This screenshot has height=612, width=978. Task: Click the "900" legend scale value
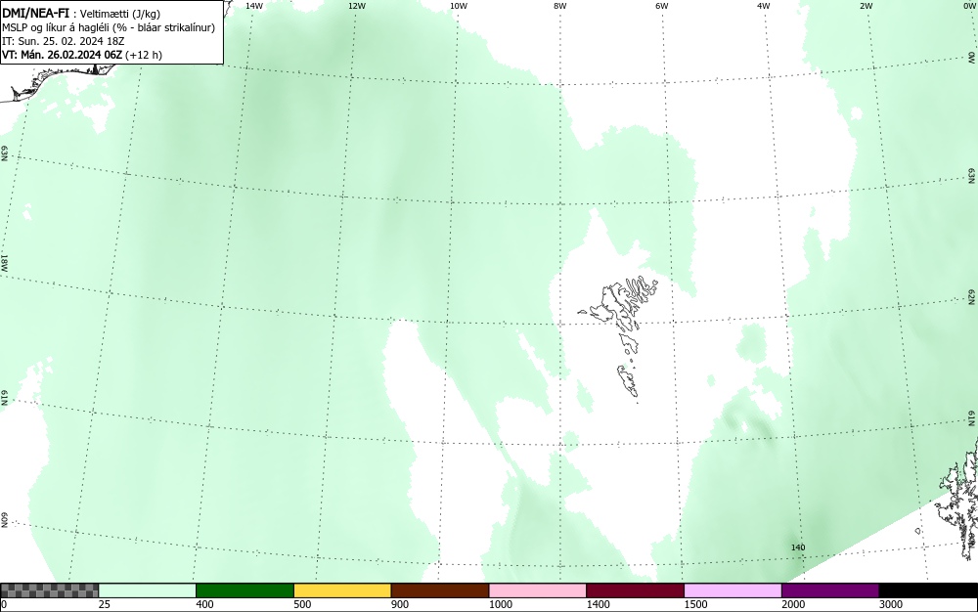tap(399, 604)
